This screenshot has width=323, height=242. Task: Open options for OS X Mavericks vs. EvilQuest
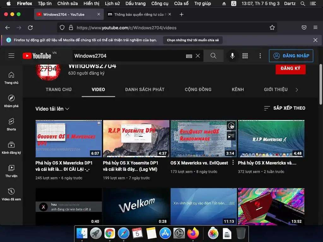pos(233,162)
